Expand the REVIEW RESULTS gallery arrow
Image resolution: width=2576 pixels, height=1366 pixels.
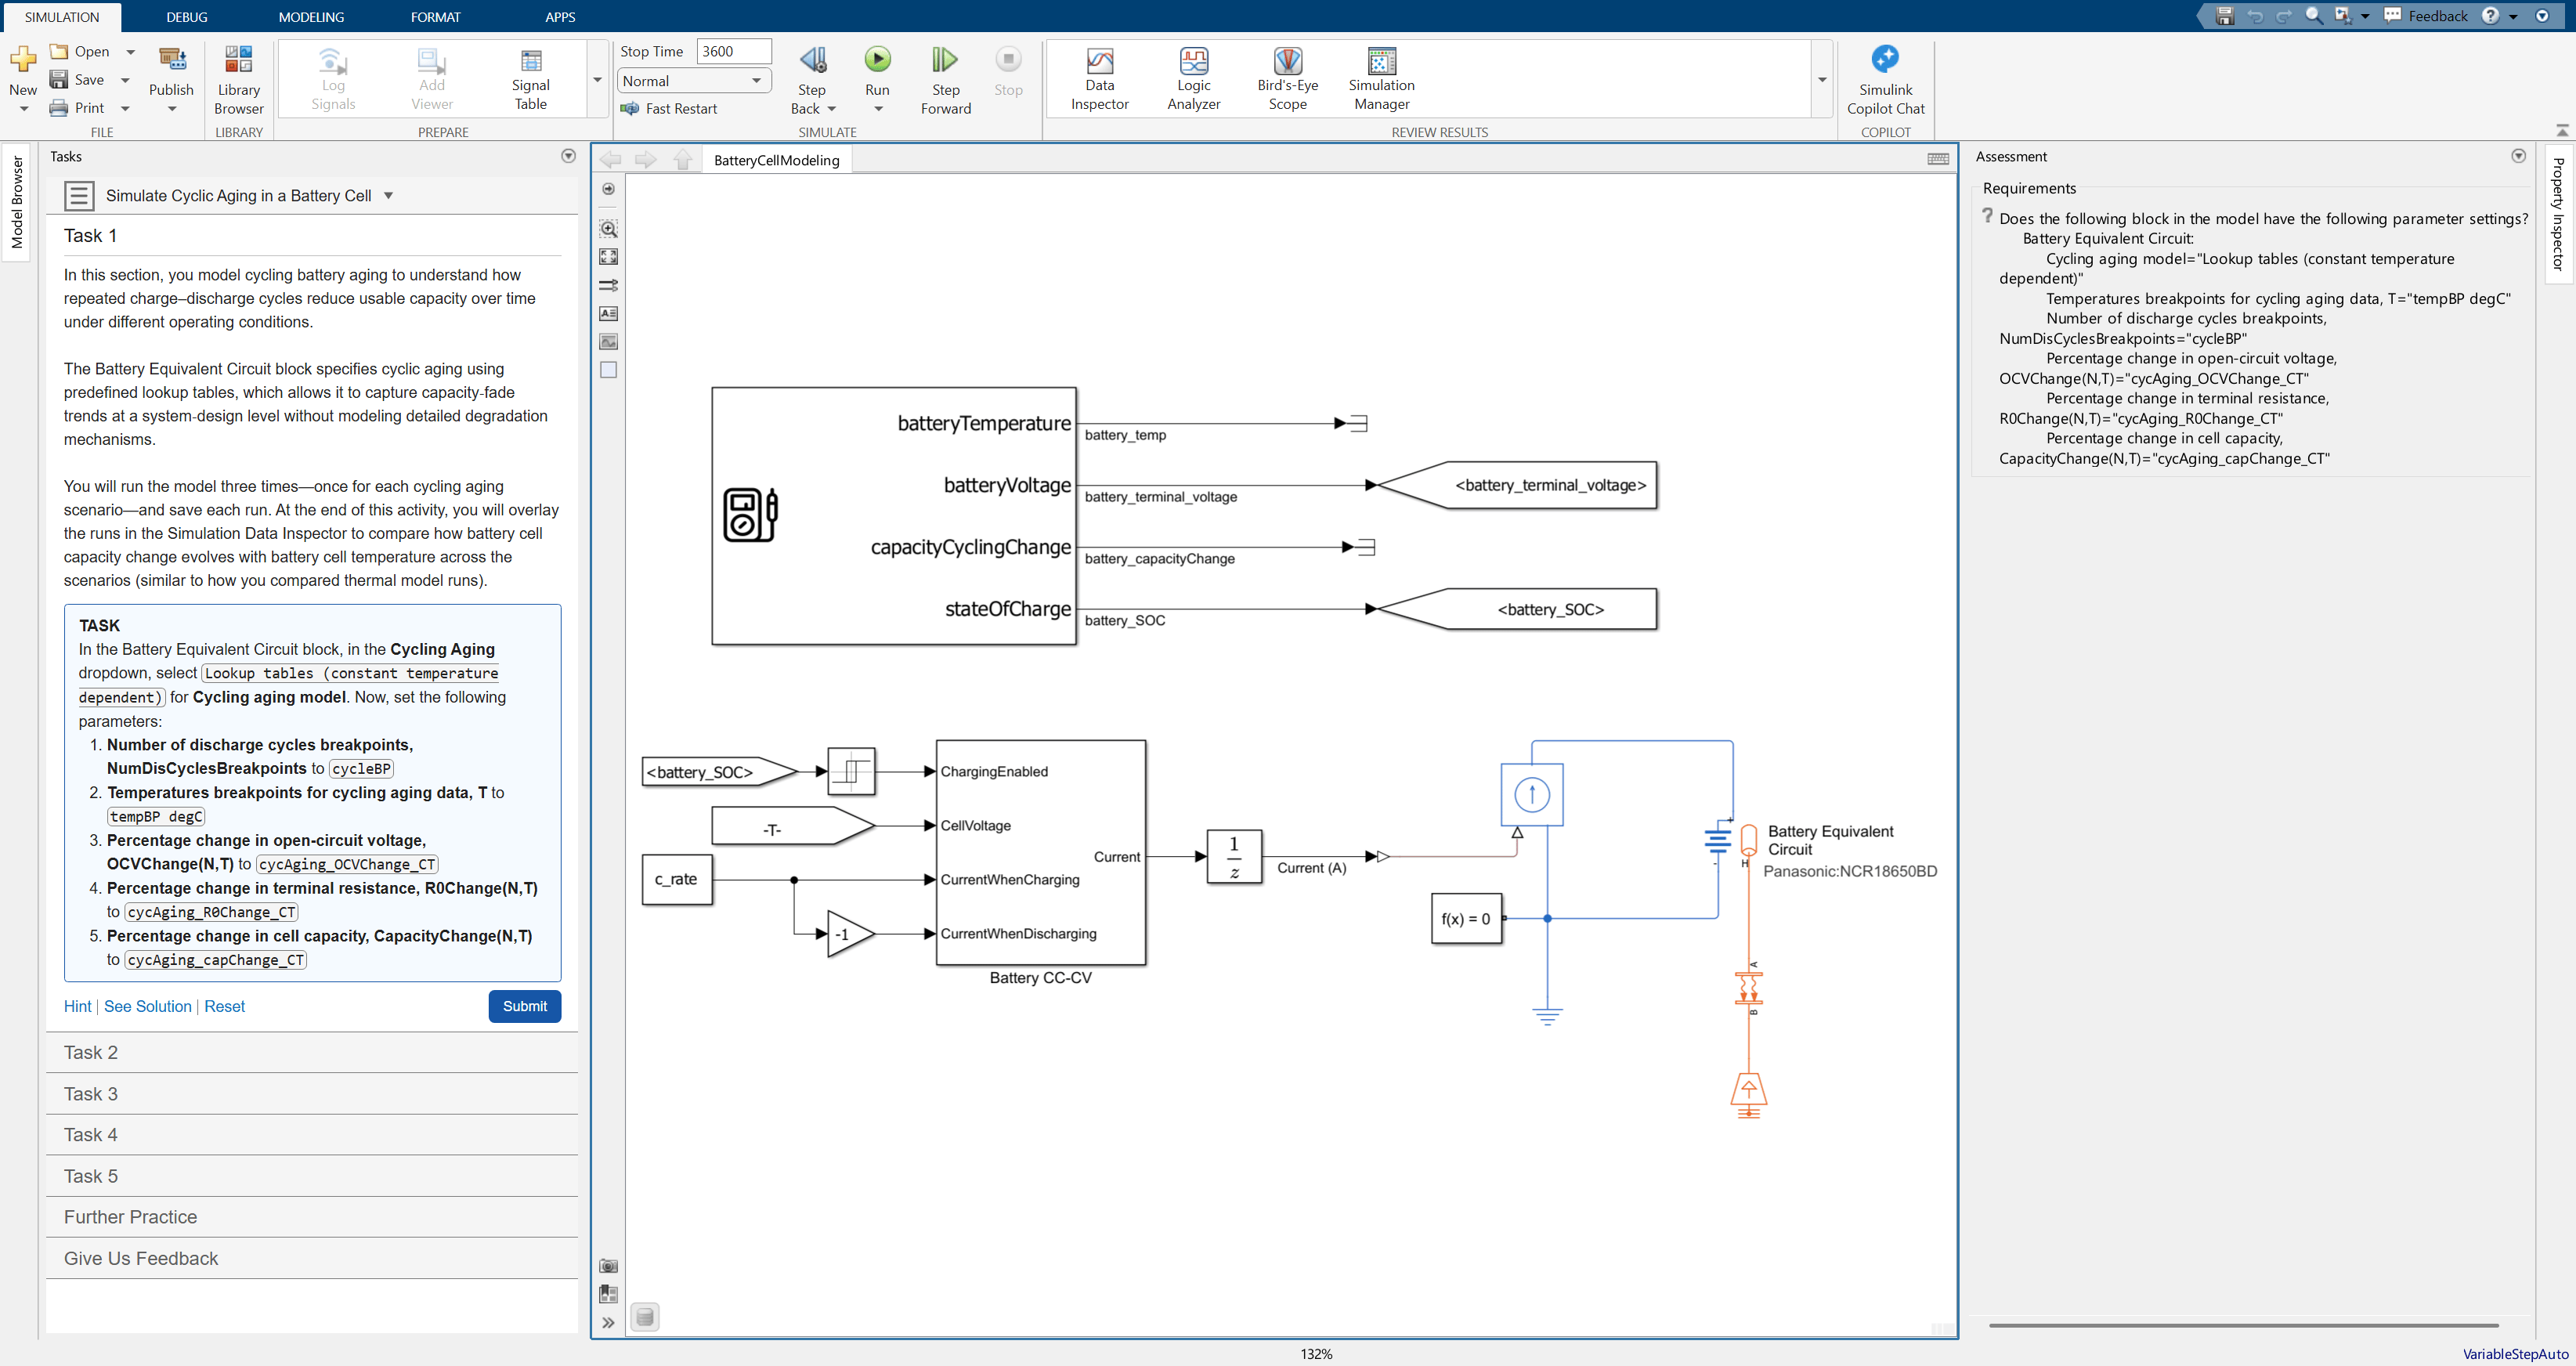tap(1822, 80)
